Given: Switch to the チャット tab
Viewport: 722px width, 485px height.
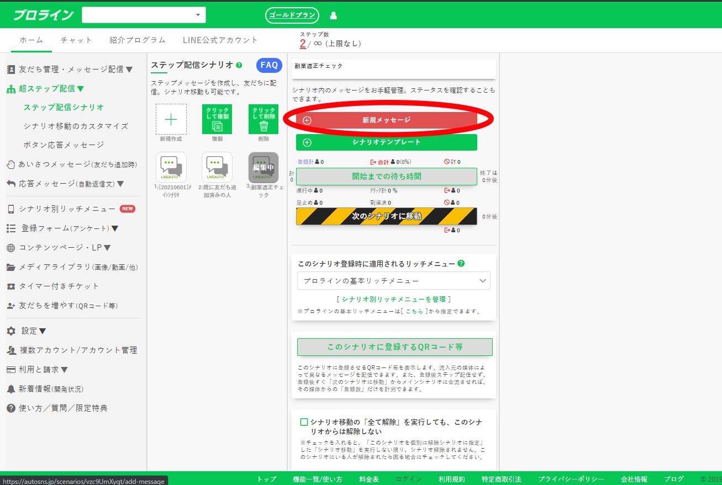Looking at the screenshot, I should coord(76,40).
